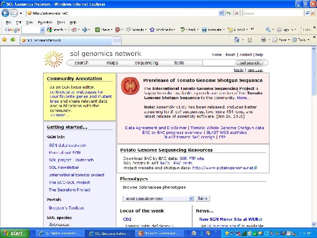Focus the browser Google search box
Screen dimensions: 317x238
[x=273, y=13]
